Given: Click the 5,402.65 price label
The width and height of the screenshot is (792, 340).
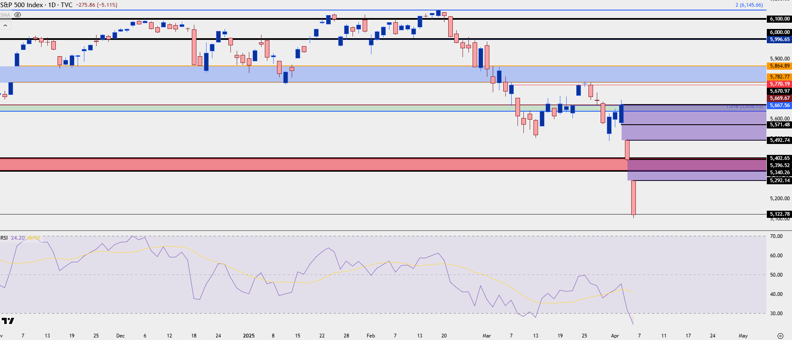Looking at the screenshot, I should [779, 158].
